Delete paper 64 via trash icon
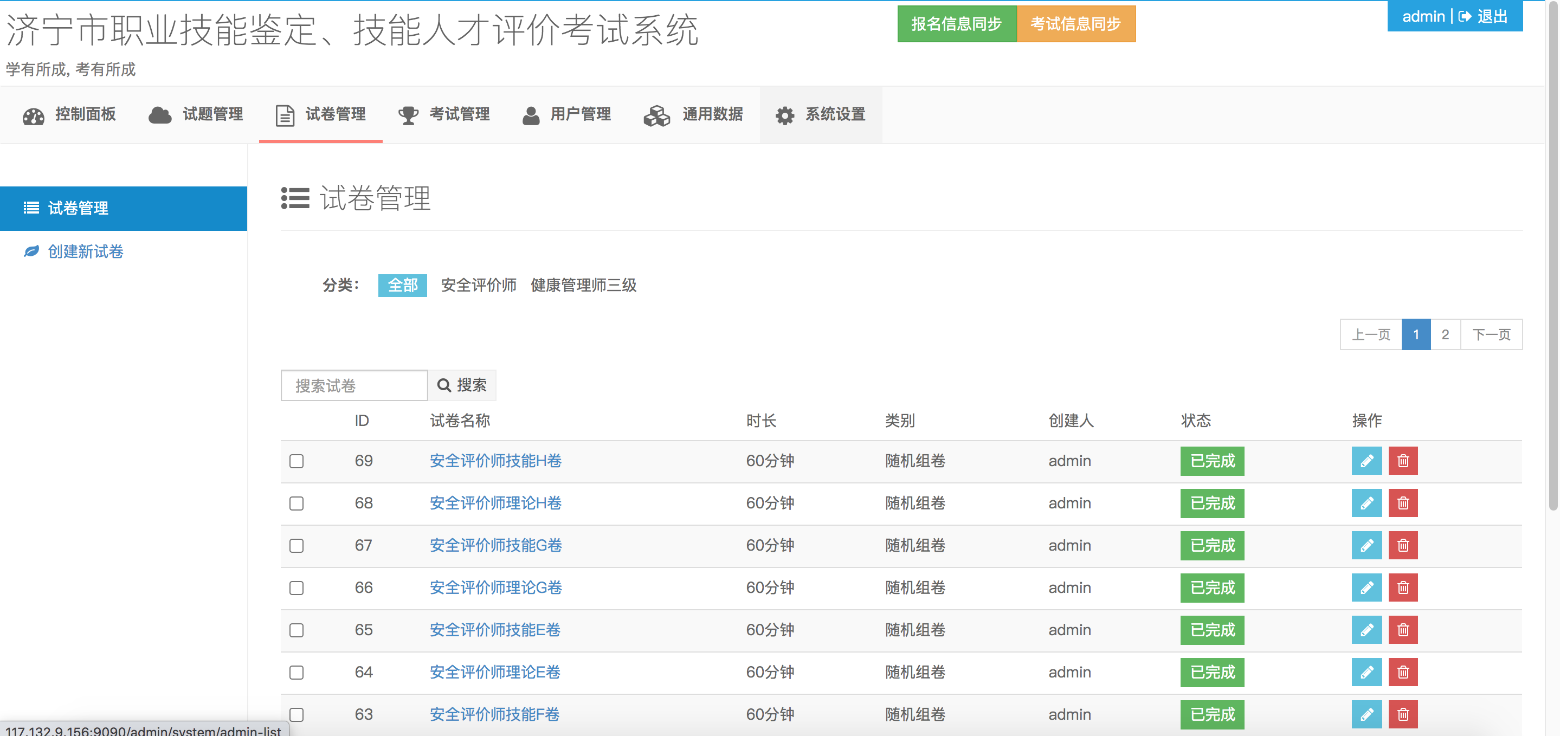Viewport: 1560px width, 736px height. [x=1403, y=673]
